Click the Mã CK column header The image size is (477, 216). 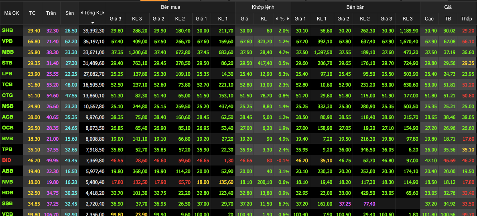point(12,13)
